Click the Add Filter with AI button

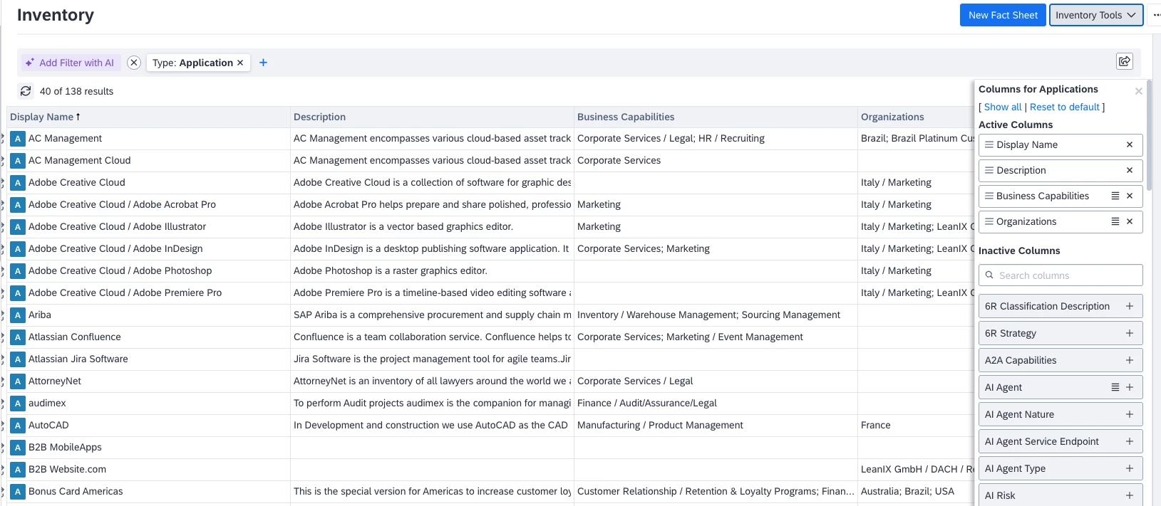tap(70, 63)
